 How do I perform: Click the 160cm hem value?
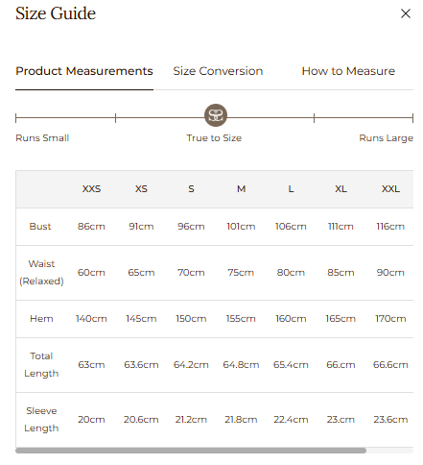(291, 319)
